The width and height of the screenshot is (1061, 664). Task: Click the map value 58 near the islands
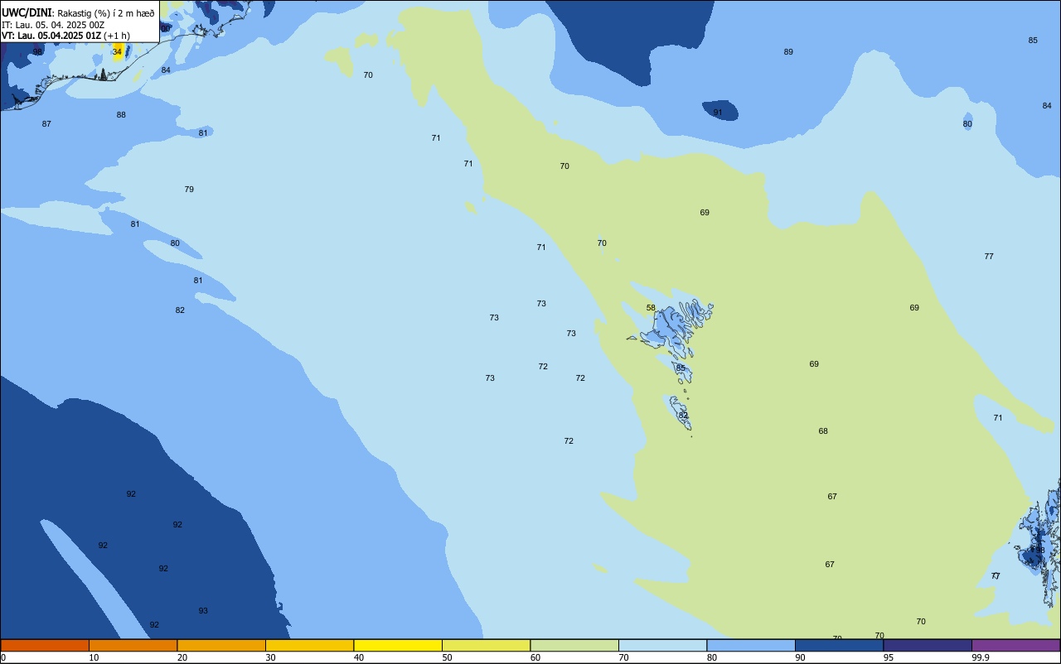[651, 308]
